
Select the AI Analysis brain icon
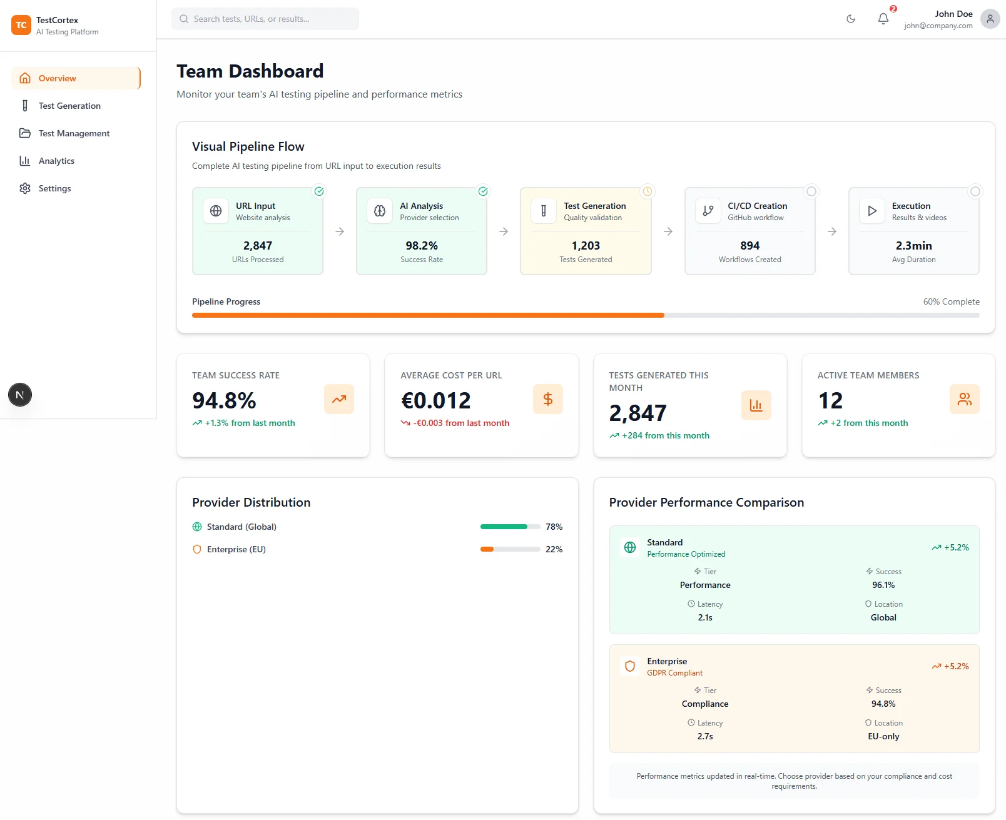click(x=379, y=211)
